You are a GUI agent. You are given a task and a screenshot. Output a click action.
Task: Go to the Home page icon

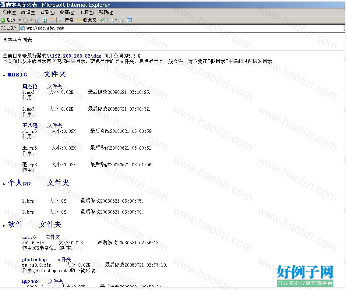[x=52, y=20]
